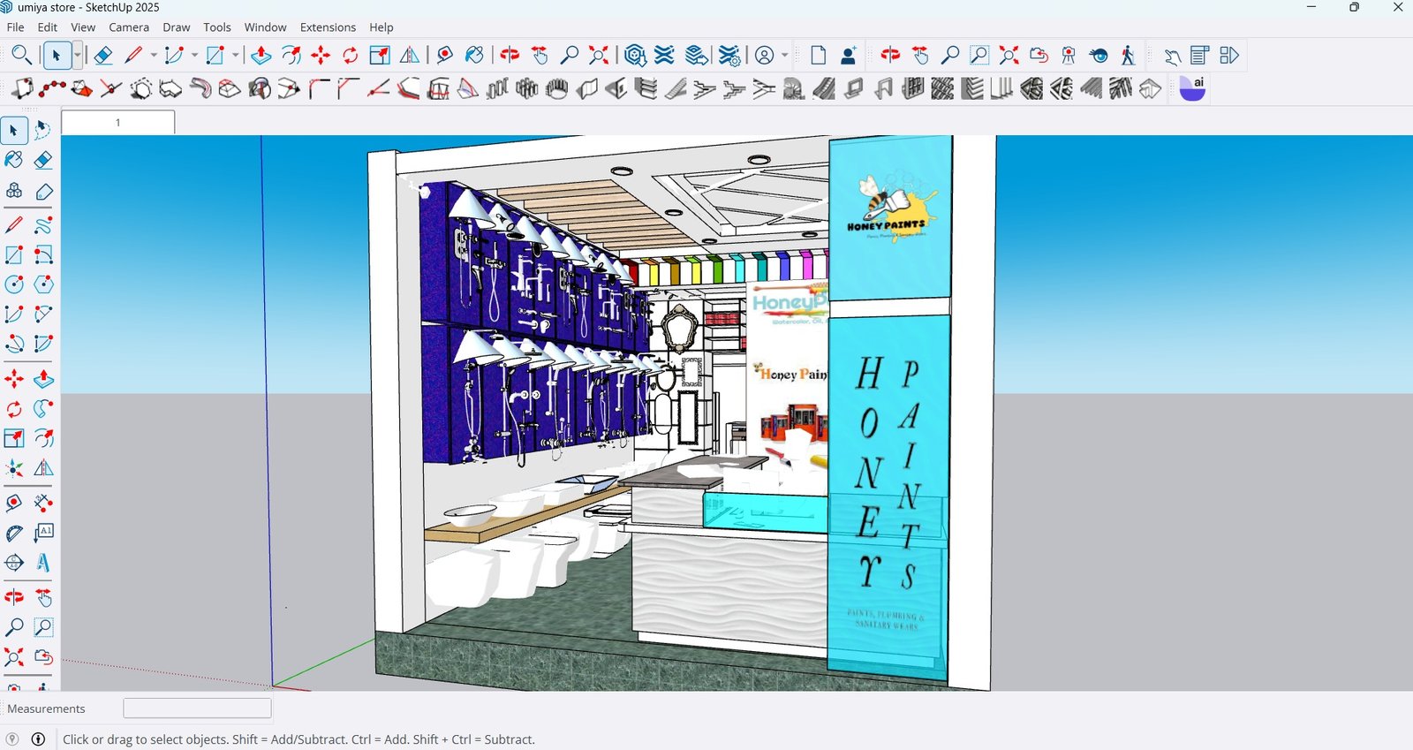Screen dimensions: 1413x750
Task: Choose the Polygon tool
Action: click(43, 284)
